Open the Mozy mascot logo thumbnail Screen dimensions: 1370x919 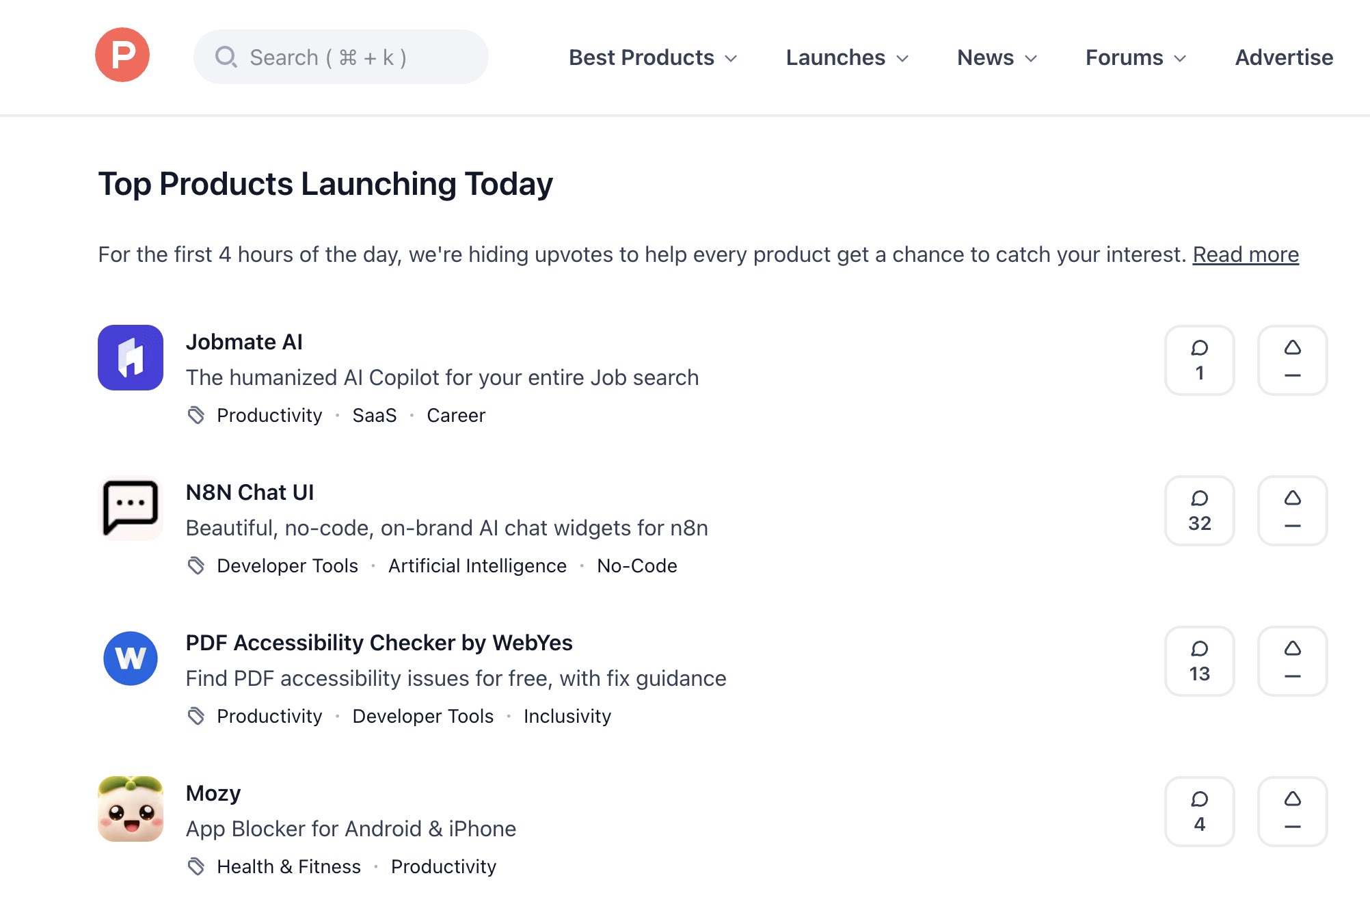pyautogui.click(x=131, y=809)
